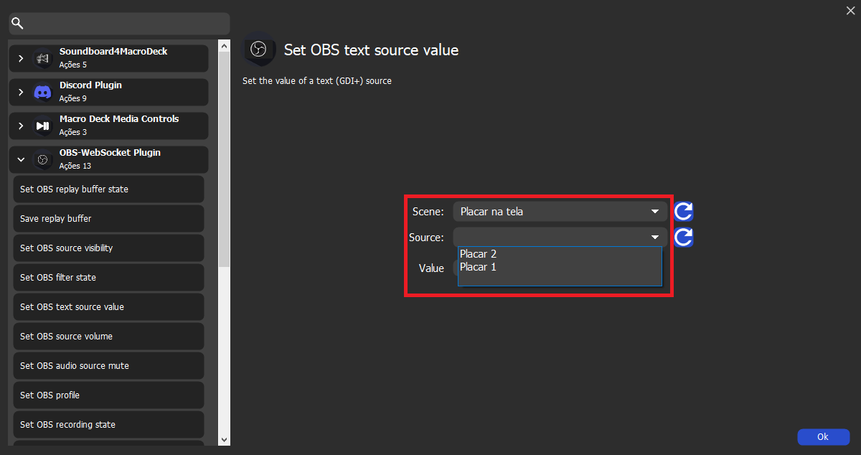Refresh the Scene list
The height and width of the screenshot is (455, 861).
[682, 211]
